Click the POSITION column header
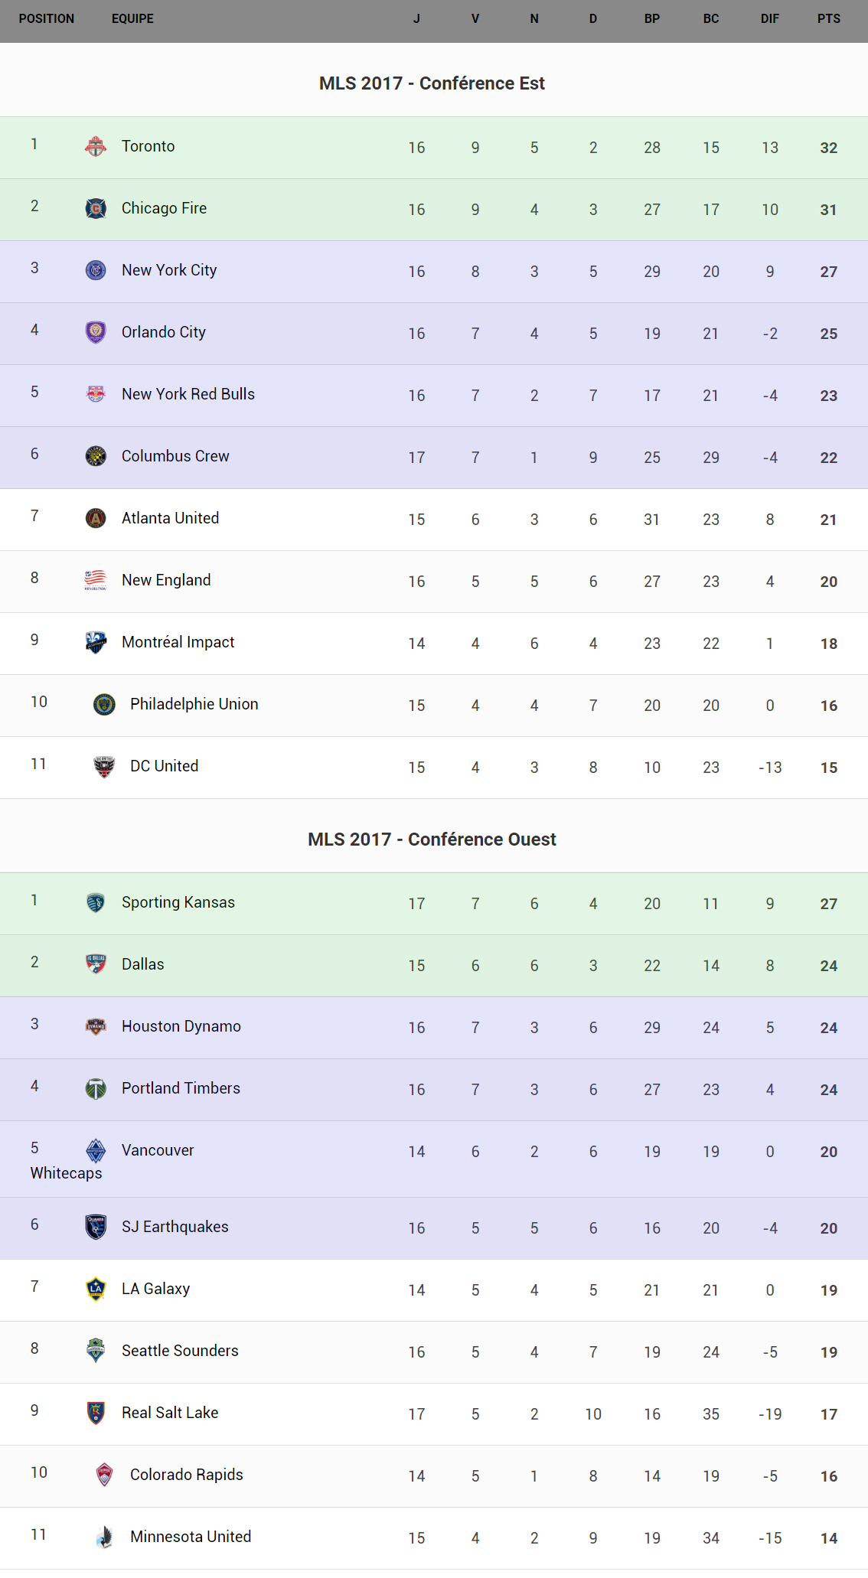 tap(47, 18)
